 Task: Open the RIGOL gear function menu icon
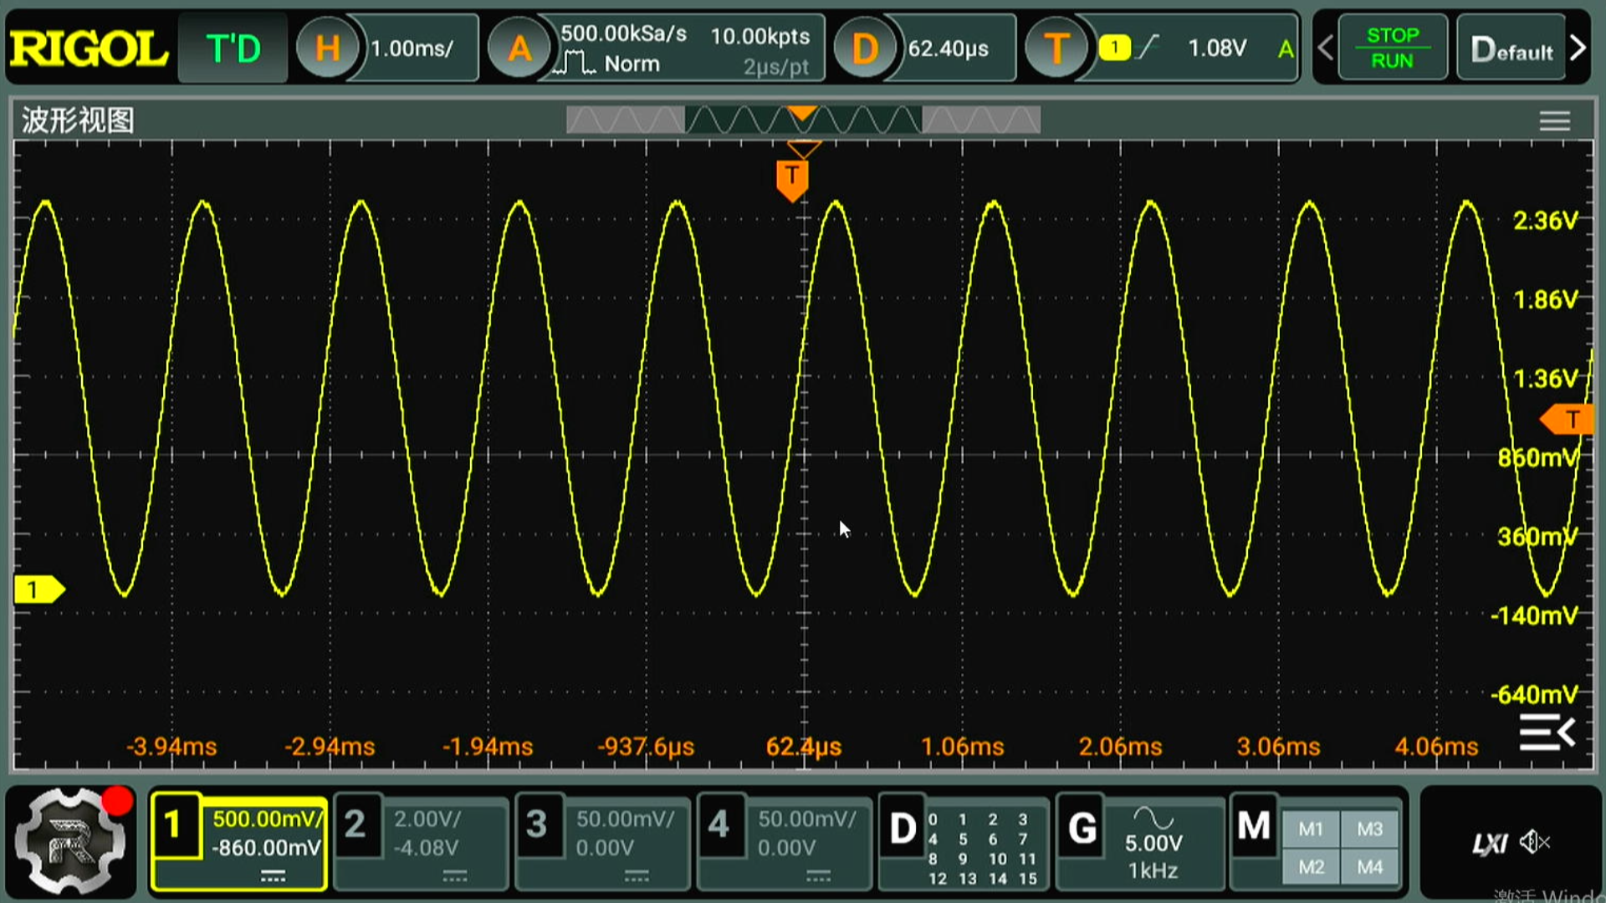pos(69,842)
